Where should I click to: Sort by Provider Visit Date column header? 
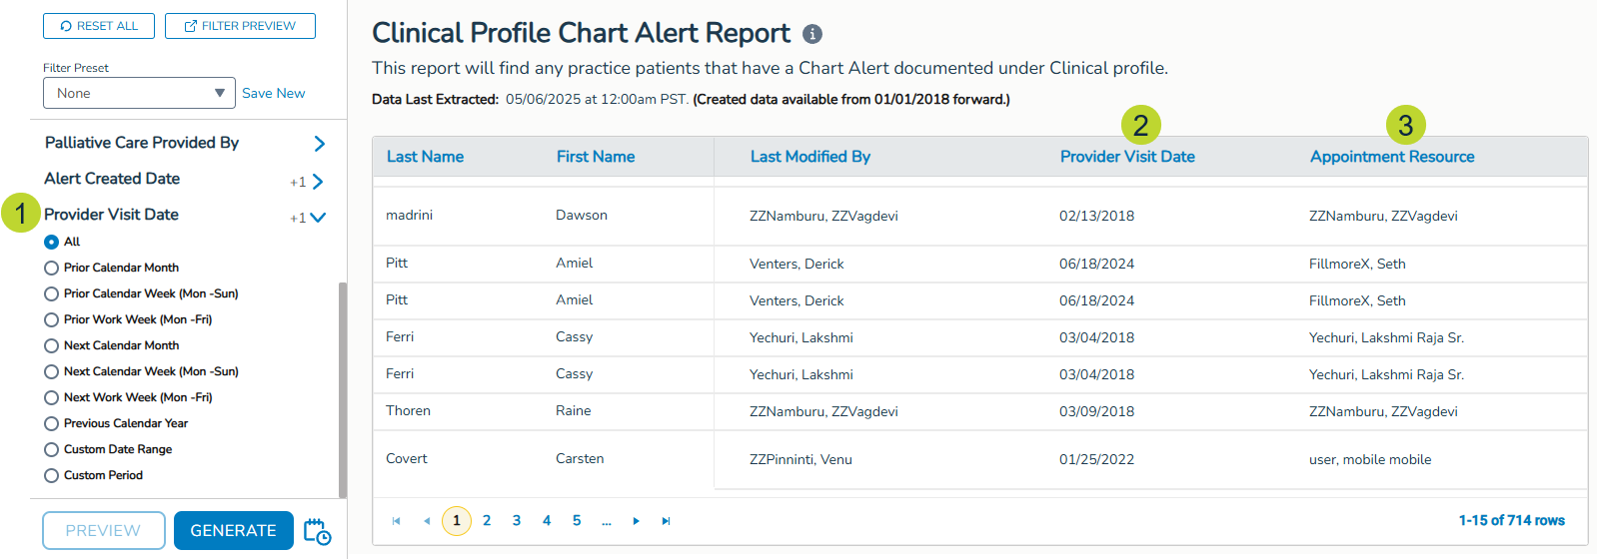[1127, 157]
